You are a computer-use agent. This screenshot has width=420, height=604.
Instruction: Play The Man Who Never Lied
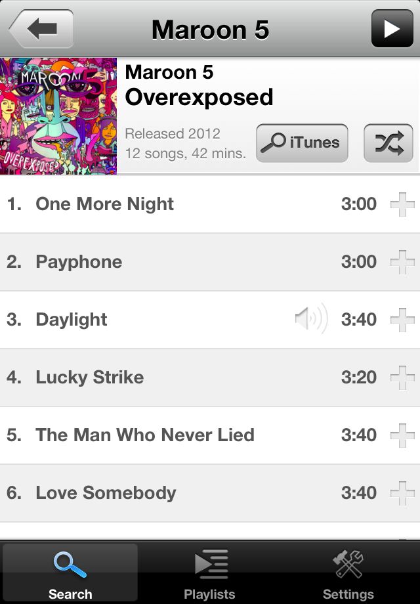[210, 435]
